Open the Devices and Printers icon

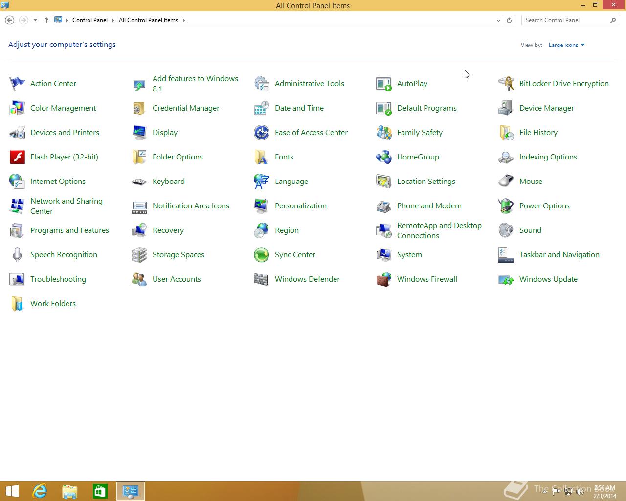tap(17, 133)
